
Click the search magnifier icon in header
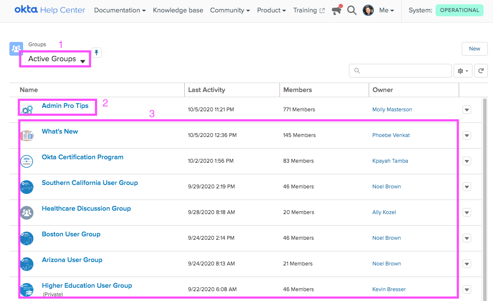pos(352,10)
